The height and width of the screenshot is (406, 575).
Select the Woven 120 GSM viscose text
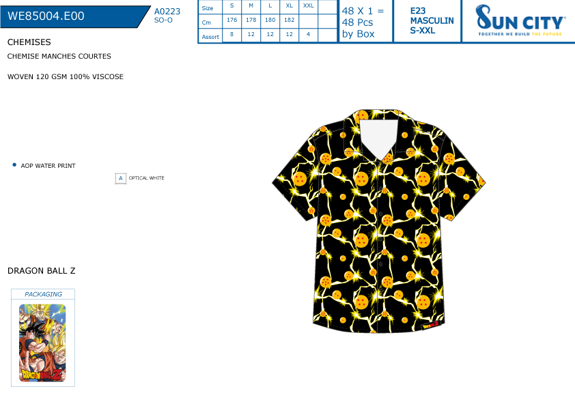coord(66,77)
